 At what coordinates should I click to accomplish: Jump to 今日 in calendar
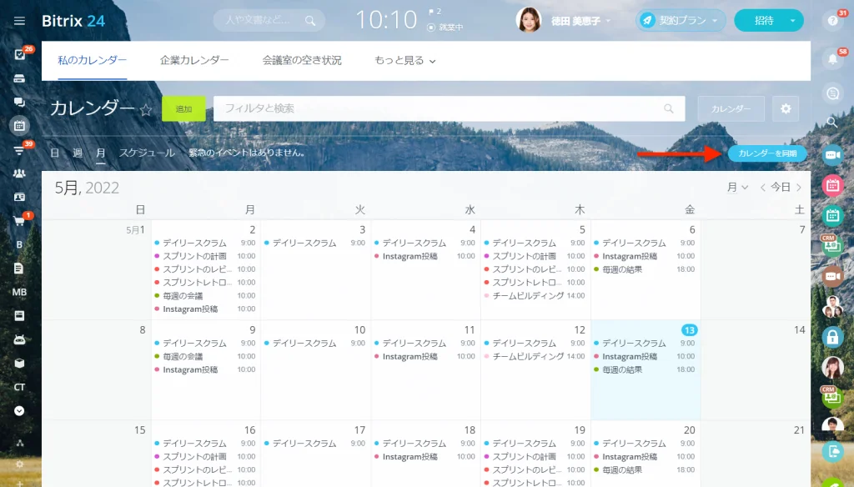pos(781,187)
